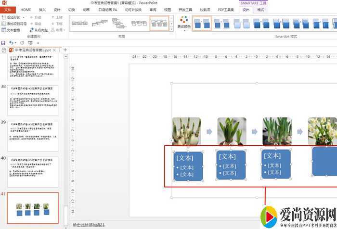Click the first blue SmartArt text box
Screen dimensions: 337x229
pos(188,165)
